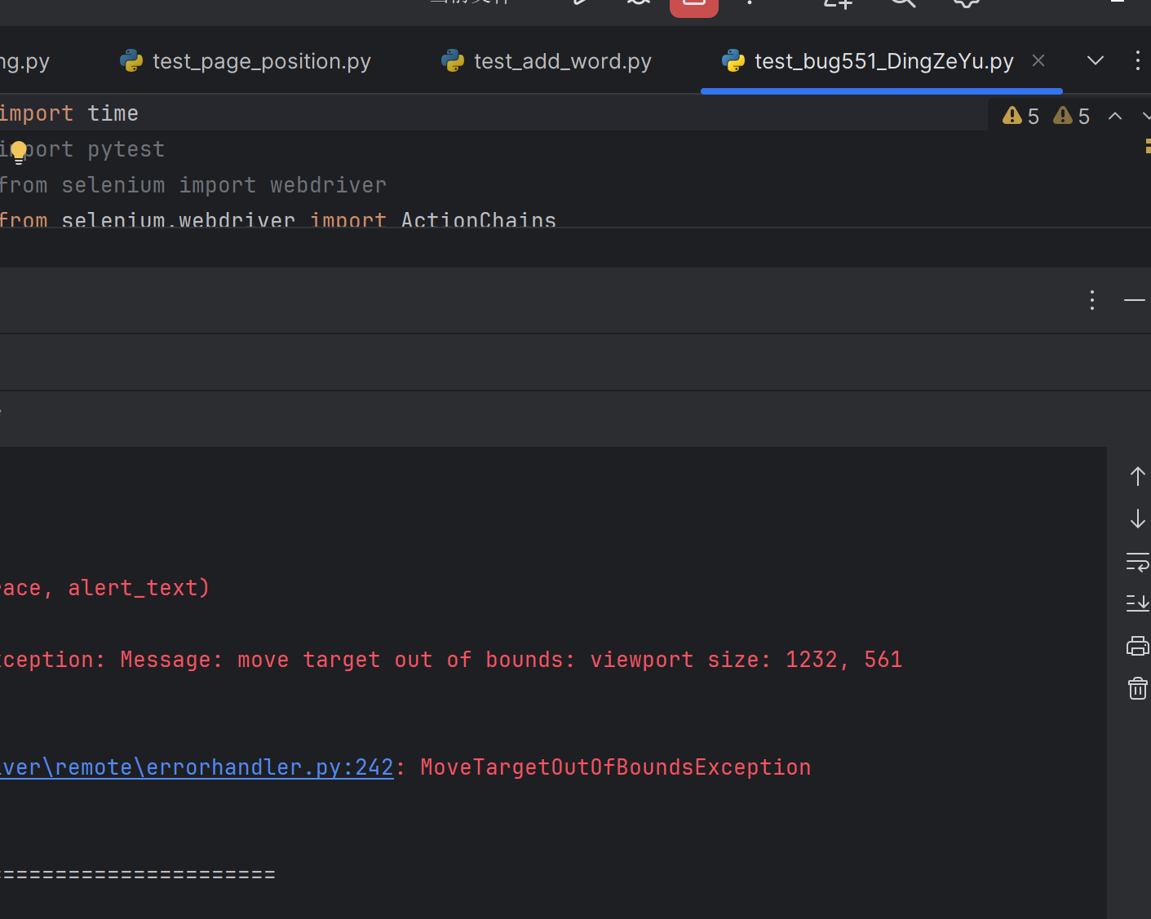Open the hidden editor tabs dropdown chevron
The width and height of the screenshot is (1151, 919).
[x=1096, y=61]
